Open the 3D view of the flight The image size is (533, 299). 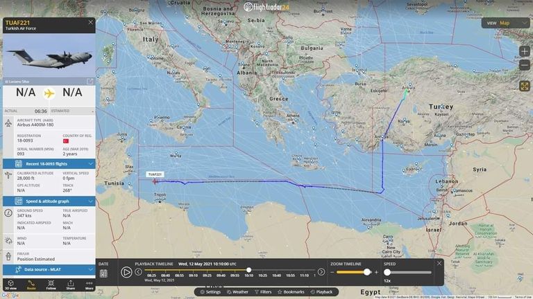point(10,284)
